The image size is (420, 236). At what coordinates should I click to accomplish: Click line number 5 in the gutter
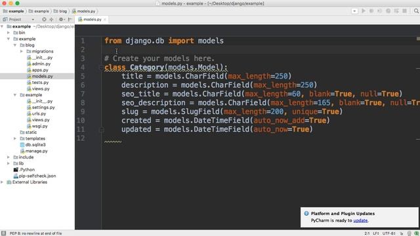pos(83,76)
